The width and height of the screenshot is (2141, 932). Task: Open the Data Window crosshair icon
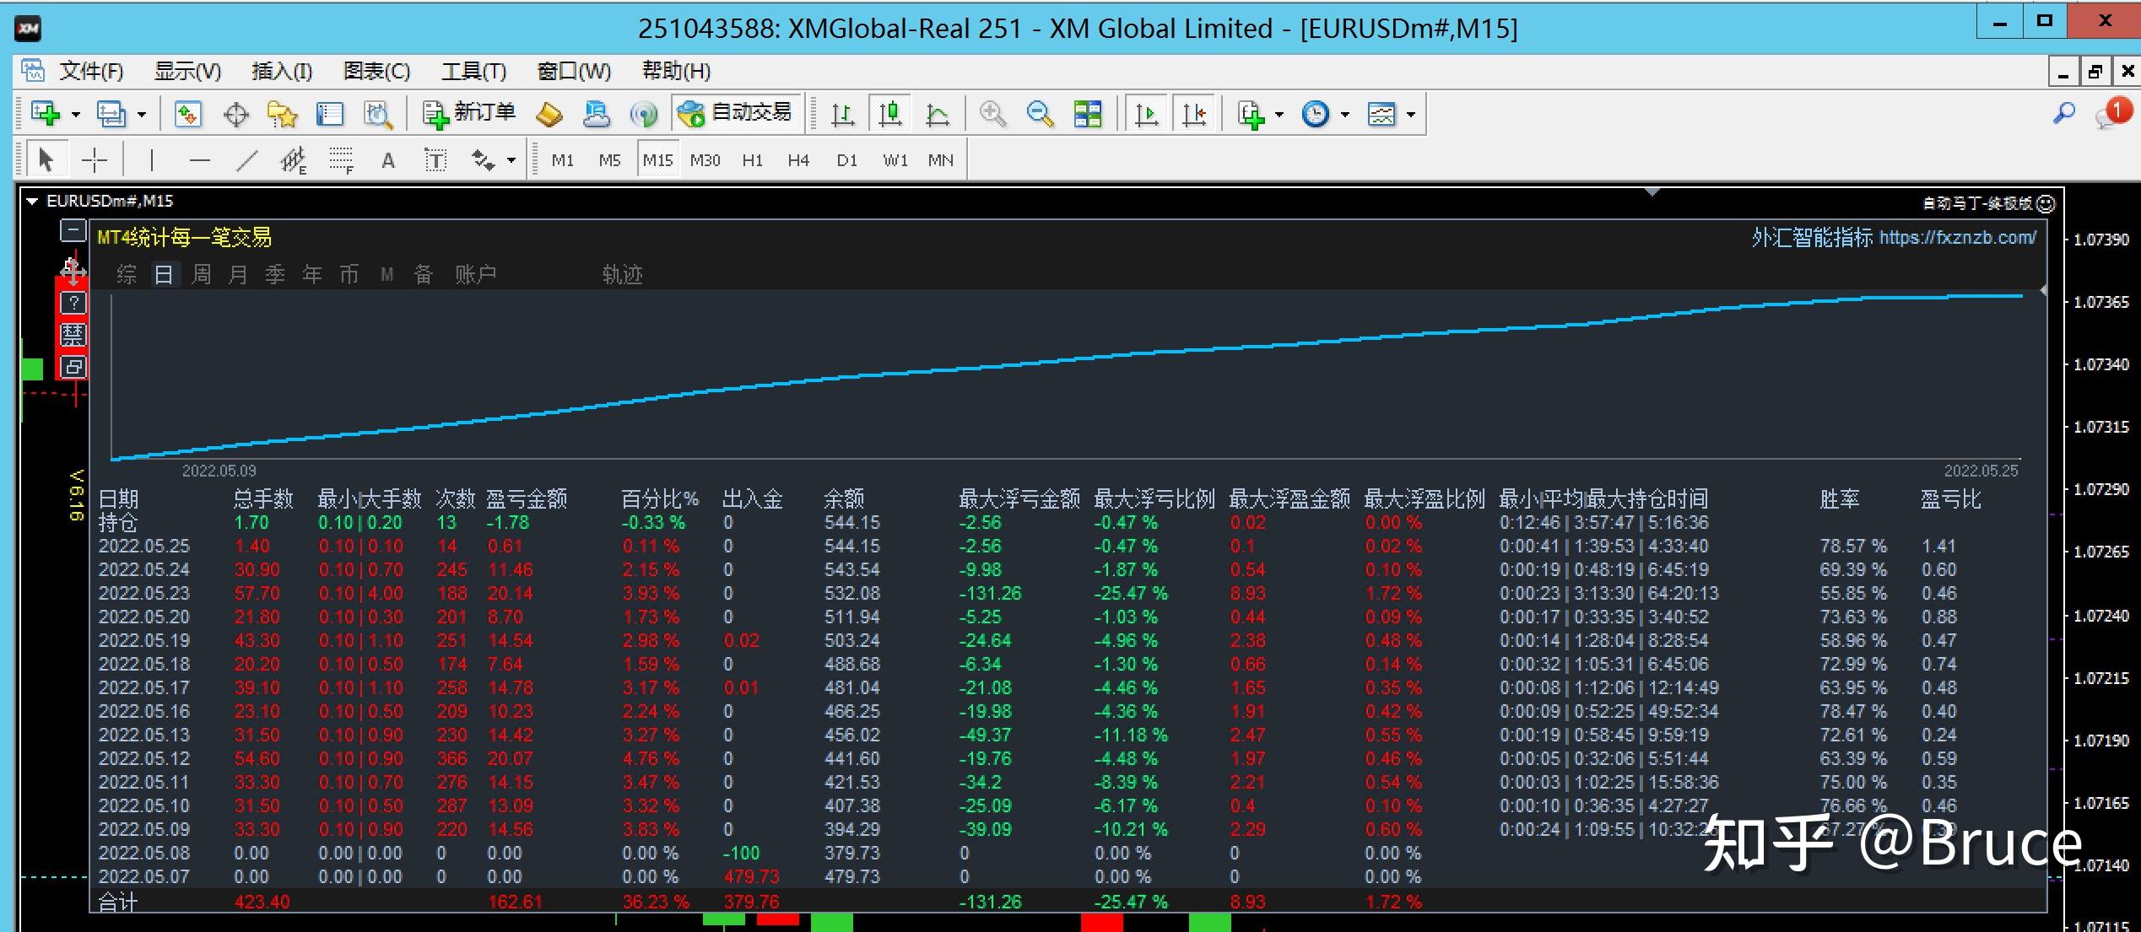(236, 114)
